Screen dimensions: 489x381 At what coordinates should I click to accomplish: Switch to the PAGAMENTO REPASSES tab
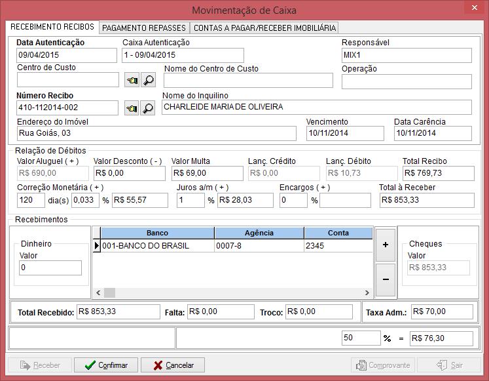tap(144, 28)
